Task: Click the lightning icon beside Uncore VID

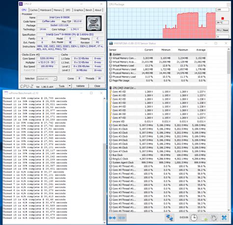Action: [111, 121]
